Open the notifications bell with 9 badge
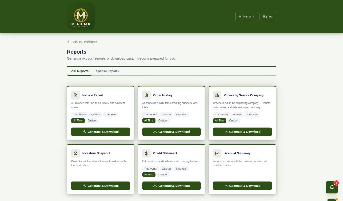343x201 pixels. click(332, 187)
